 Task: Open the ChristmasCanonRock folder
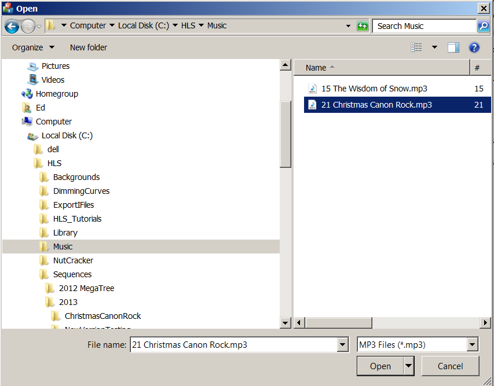[103, 316]
